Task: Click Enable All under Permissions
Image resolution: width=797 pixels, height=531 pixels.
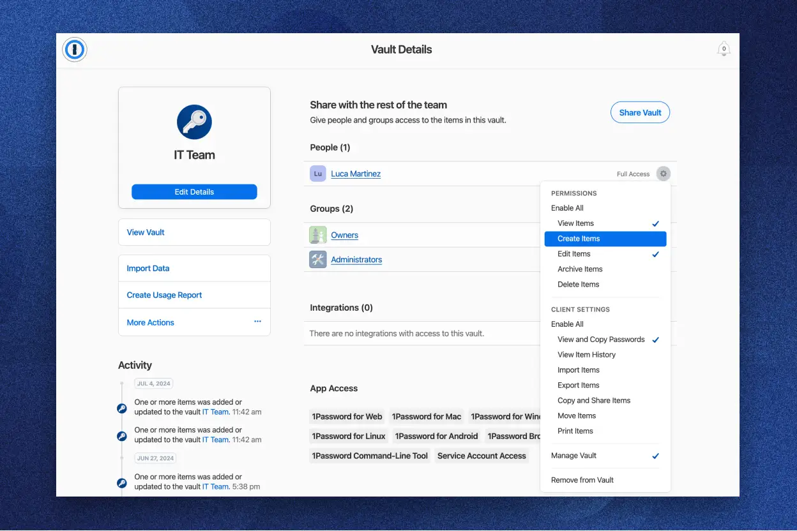Action: click(567, 207)
